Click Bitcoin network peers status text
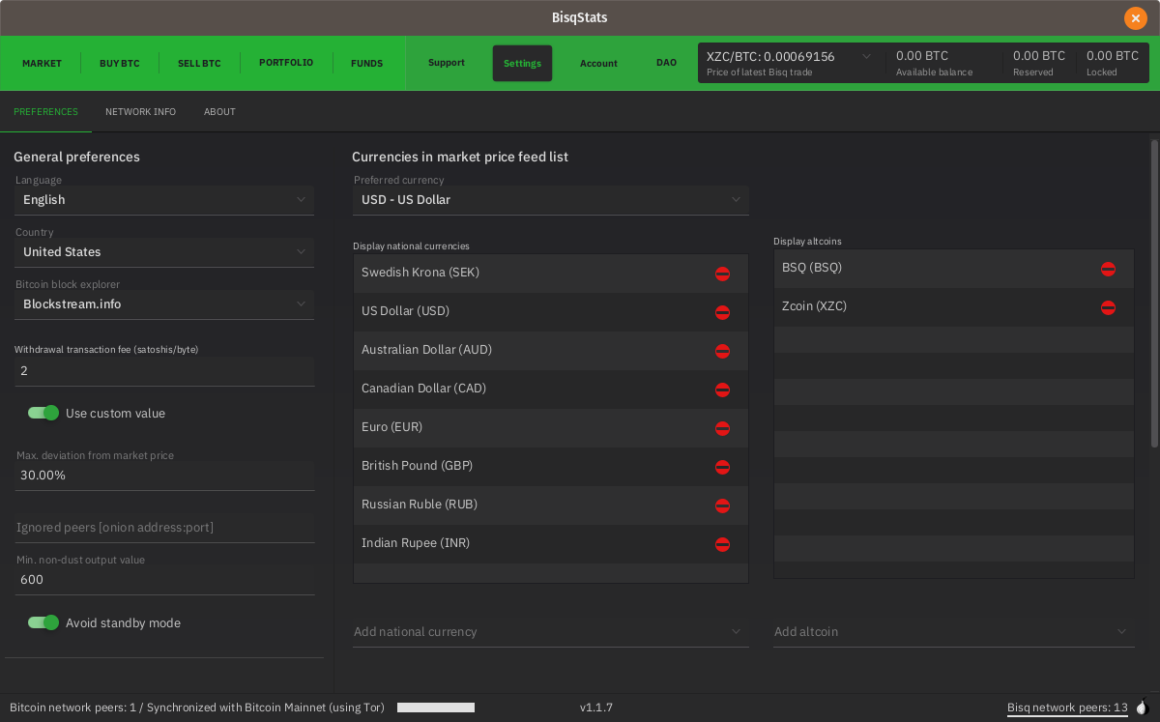 pos(197,708)
